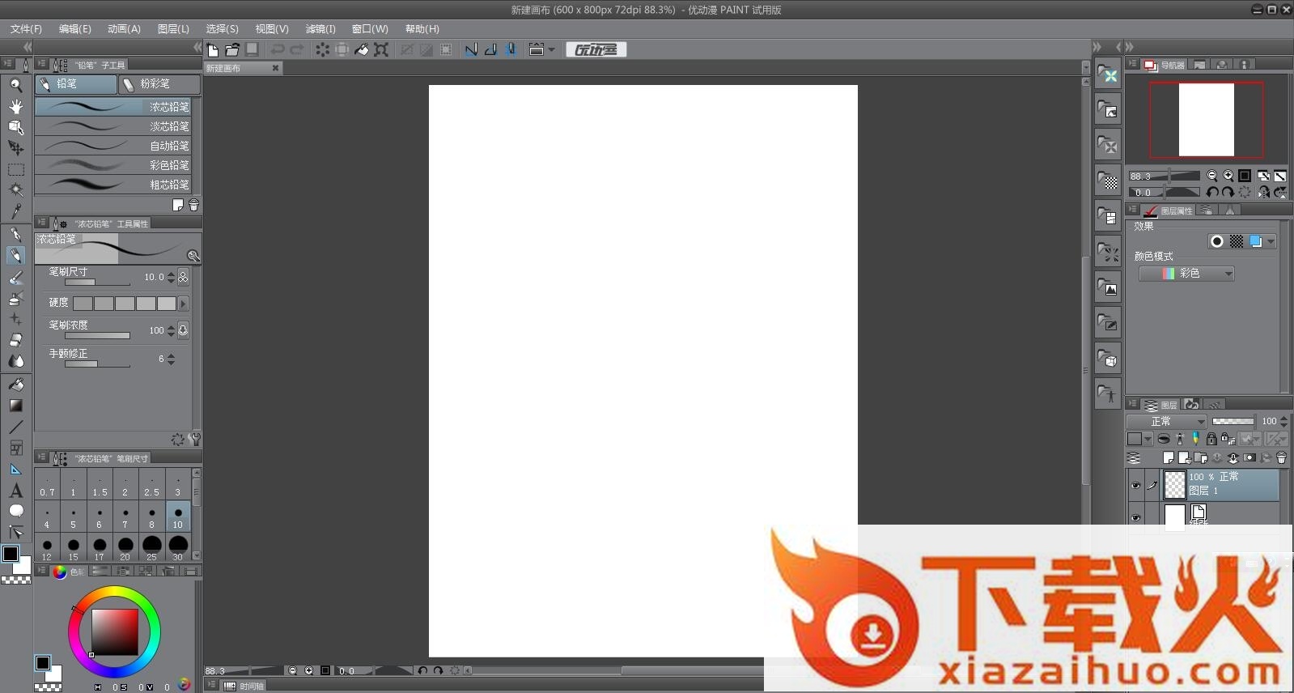Choose the 粗芯铅笔 thick pencil sub tool
1294x693 pixels.
point(113,185)
